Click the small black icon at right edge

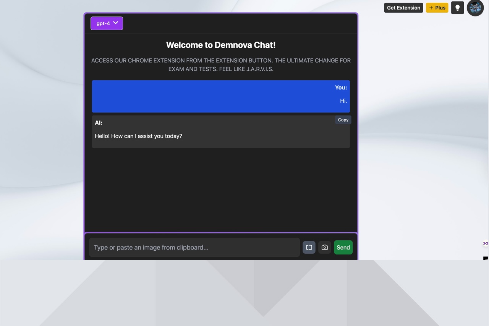coord(486,259)
